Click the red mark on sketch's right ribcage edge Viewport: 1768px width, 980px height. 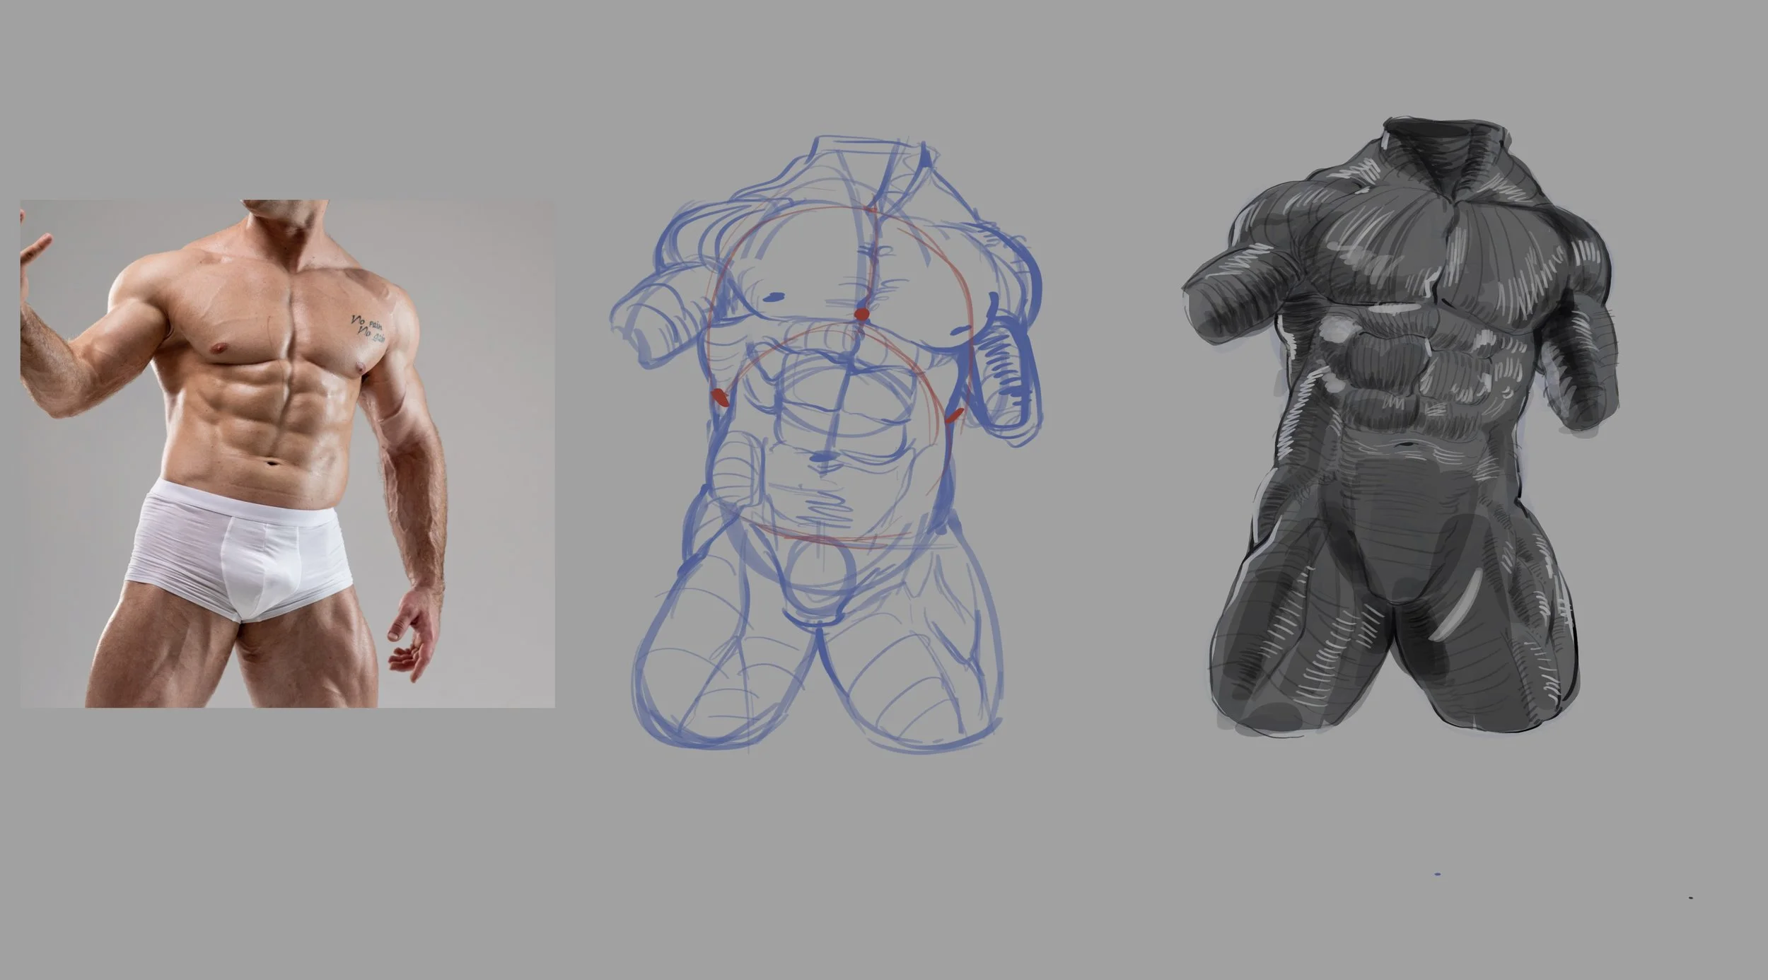point(953,415)
